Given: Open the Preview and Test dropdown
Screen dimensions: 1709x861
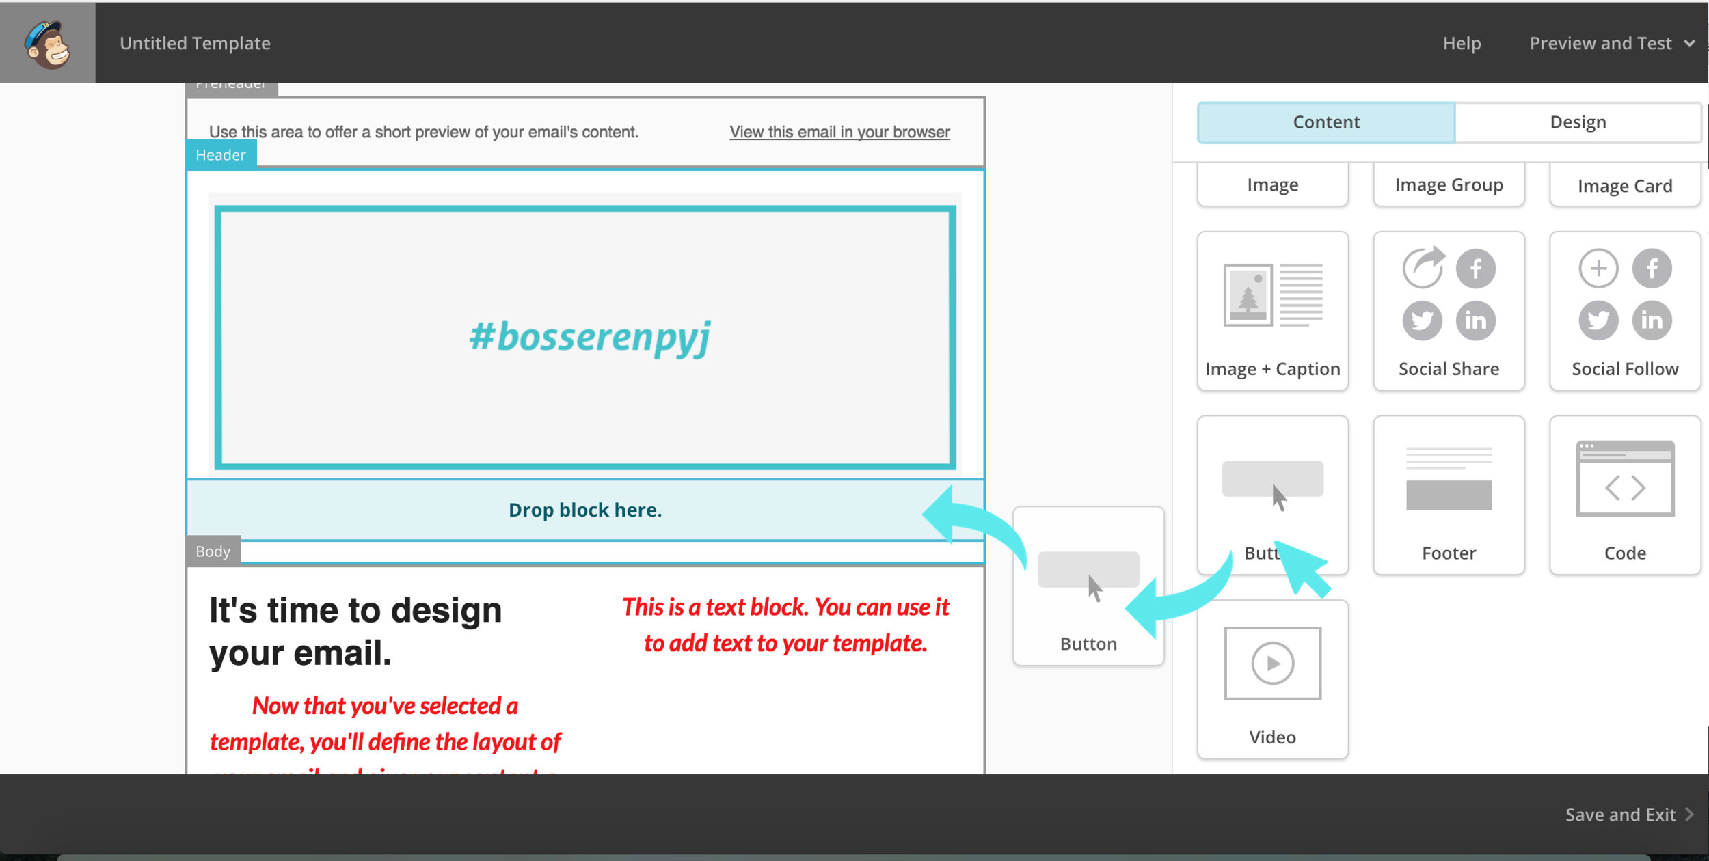Looking at the screenshot, I should click(1611, 43).
